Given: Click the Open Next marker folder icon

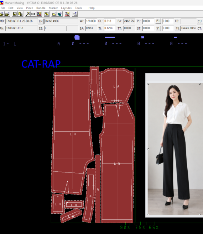Looking at the screenshot, I should (7, 14).
